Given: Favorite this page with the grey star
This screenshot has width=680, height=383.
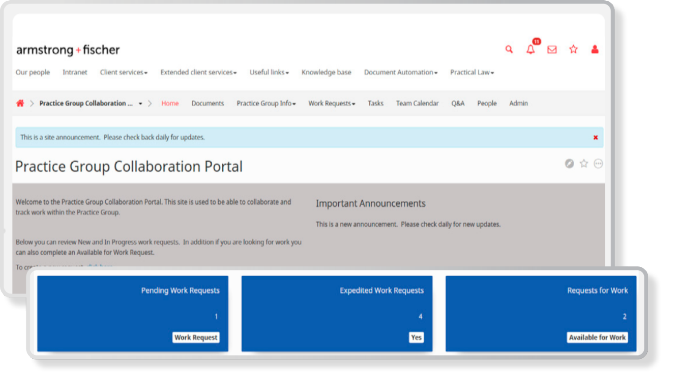Looking at the screenshot, I should [584, 164].
